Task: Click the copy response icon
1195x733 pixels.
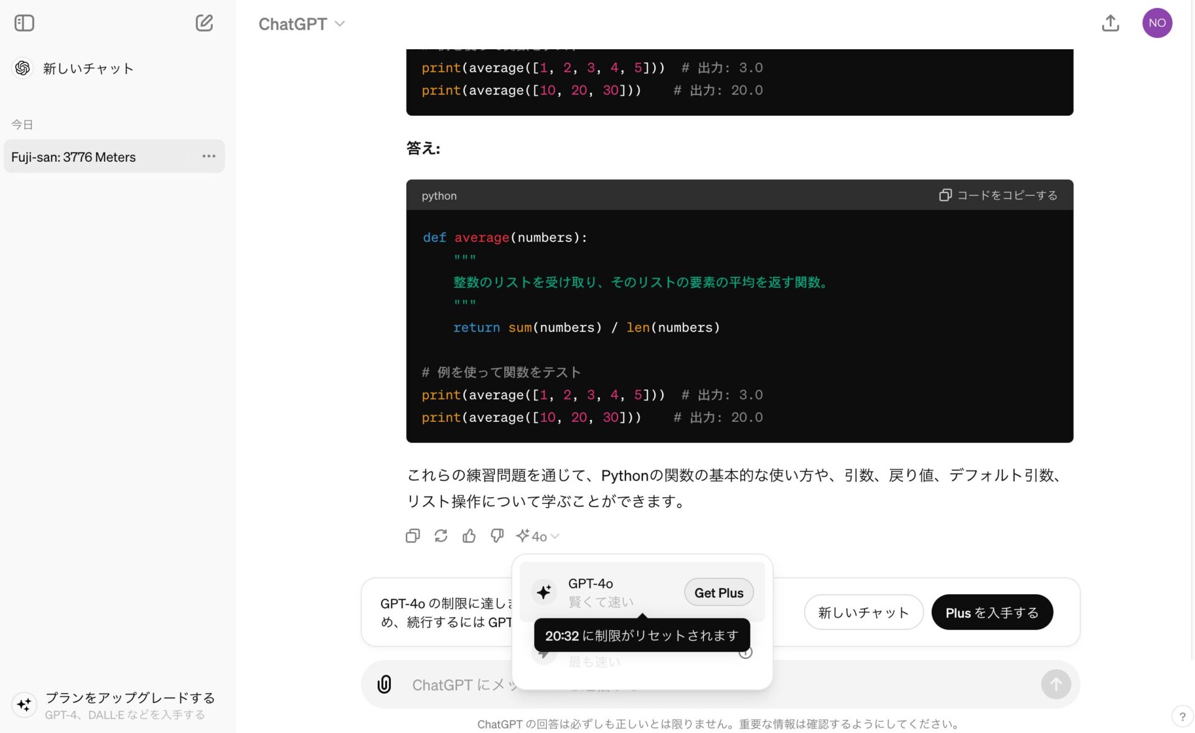Action: click(413, 536)
